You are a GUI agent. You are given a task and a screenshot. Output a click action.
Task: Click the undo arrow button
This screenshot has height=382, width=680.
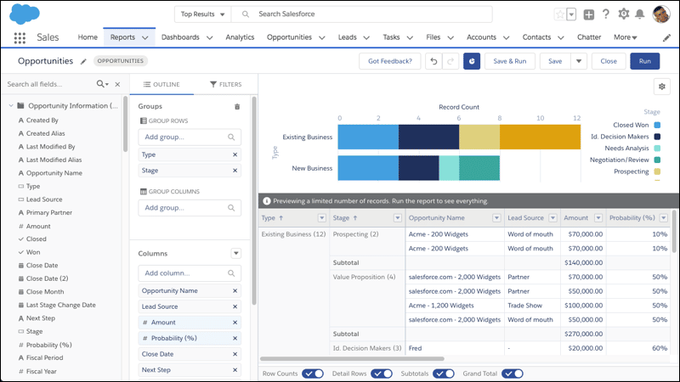click(x=433, y=61)
